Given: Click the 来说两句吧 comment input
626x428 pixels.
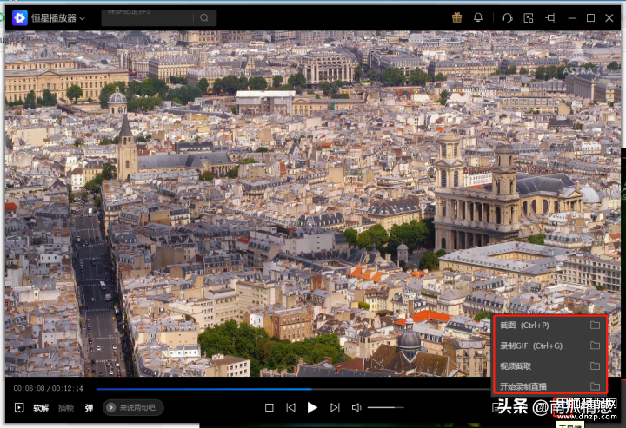Looking at the screenshot, I should pyautogui.click(x=133, y=408).
